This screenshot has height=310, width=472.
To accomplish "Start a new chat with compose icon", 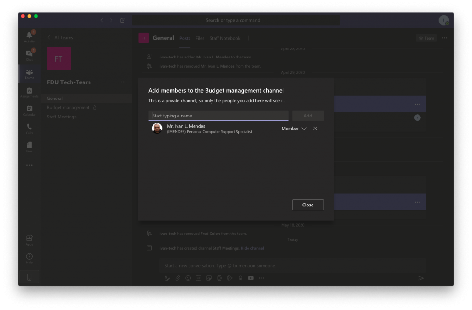I will click(x=123, y=20).
